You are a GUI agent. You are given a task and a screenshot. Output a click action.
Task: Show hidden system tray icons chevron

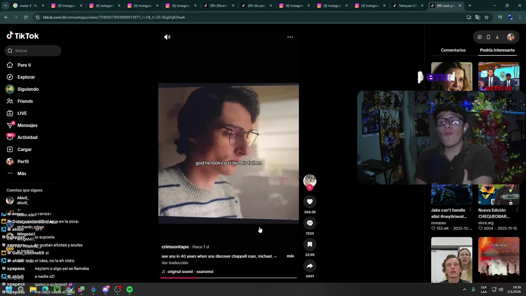pos(465,289)
